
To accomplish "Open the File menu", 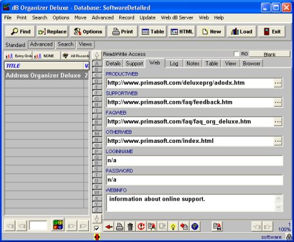I will coord(8,17).
